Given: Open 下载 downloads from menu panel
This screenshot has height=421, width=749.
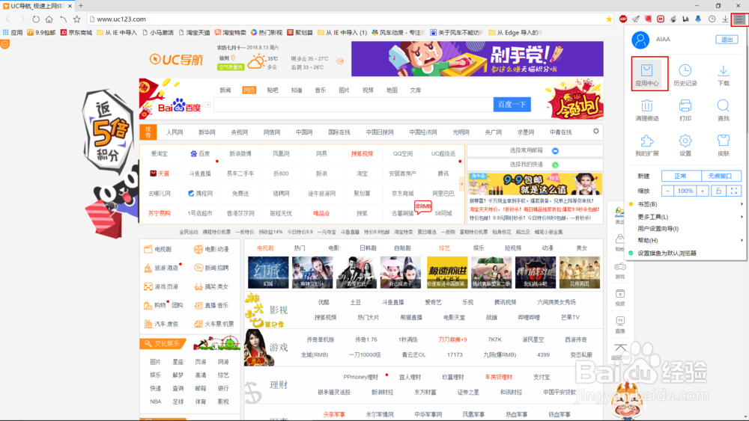Looking at the screenshot, I should [x=724, y=76].
